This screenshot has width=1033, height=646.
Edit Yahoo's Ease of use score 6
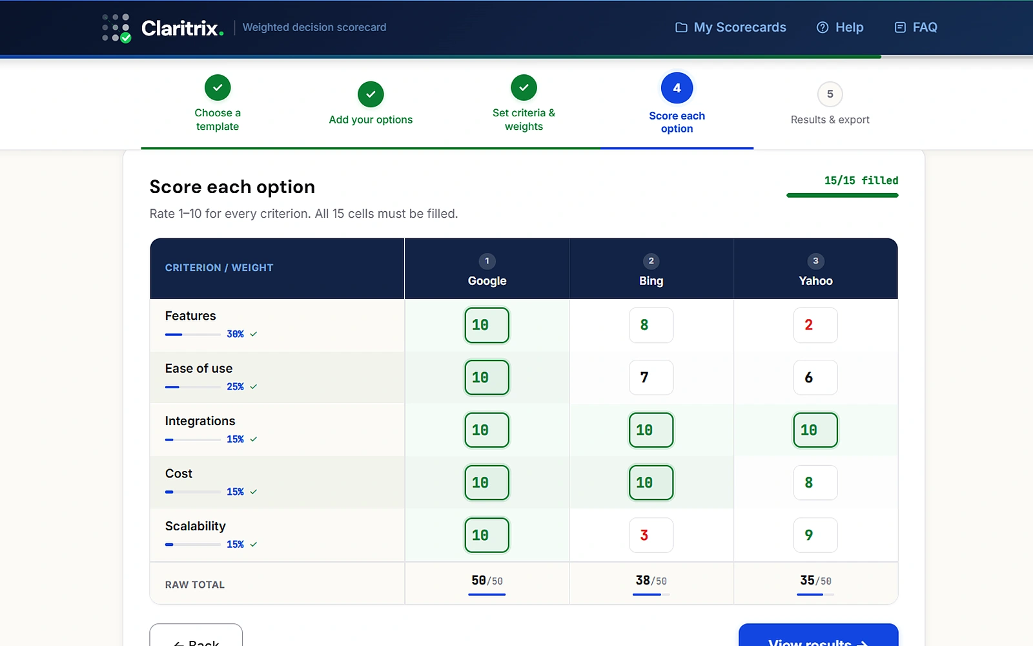coord(815,377)
